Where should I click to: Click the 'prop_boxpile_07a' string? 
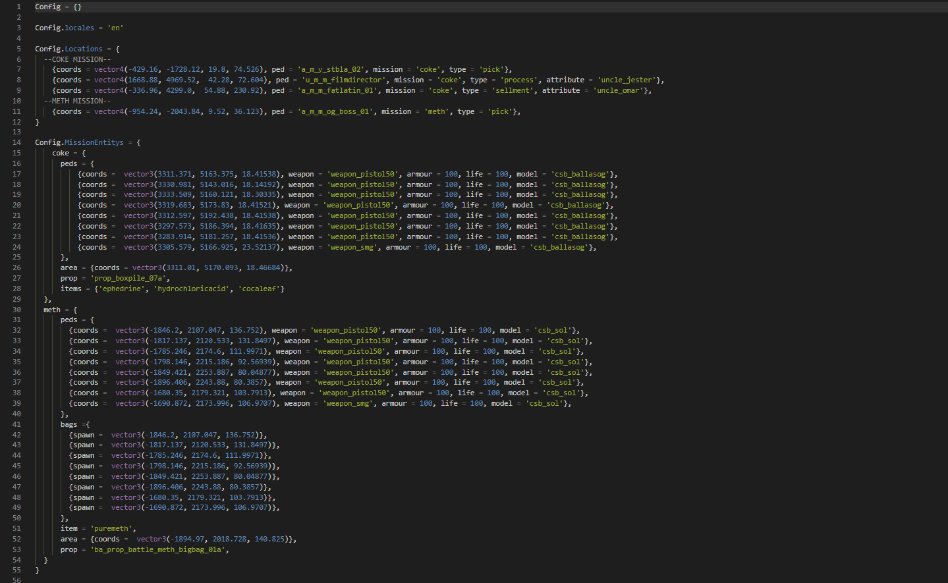[x=128, y=278]
